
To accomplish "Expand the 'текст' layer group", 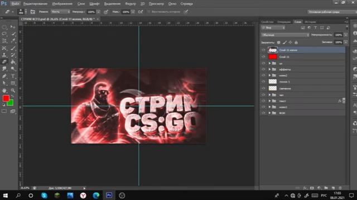I will point(269,101).
